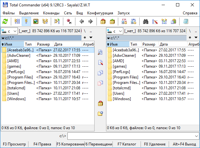Select the full details view icon

coord(27,21)
